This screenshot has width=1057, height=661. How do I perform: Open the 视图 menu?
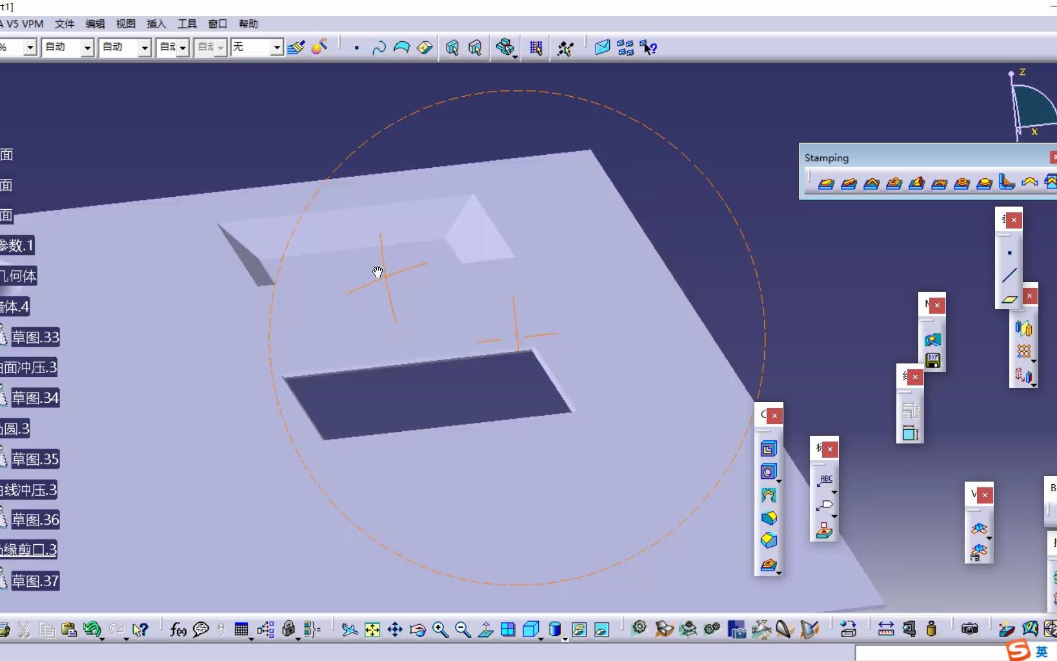pyautogui.click(x=126, y=24)
